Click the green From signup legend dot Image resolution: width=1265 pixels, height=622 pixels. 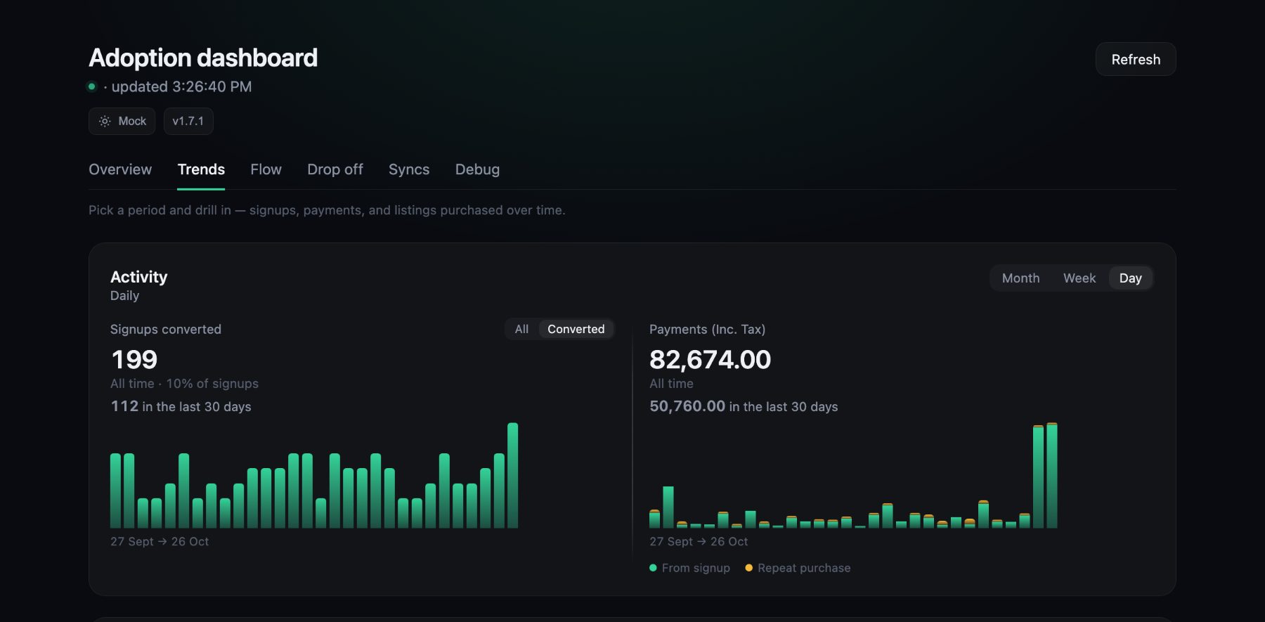[x=653, y=568]
